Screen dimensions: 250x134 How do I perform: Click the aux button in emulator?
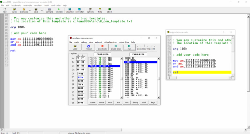[x=118, y=102]
